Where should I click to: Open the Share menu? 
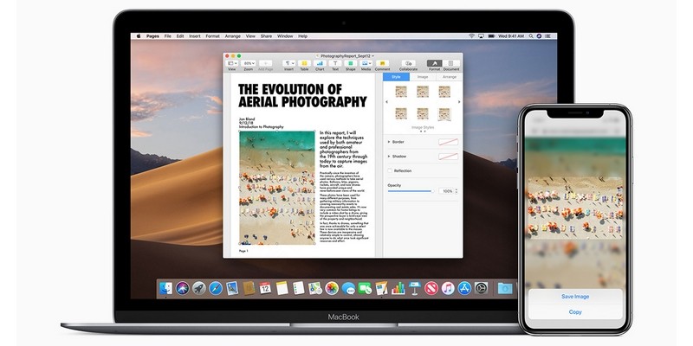266,36
